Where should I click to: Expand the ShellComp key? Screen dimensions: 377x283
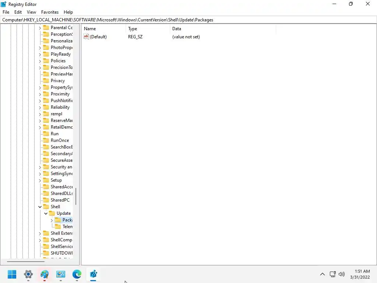40,240
